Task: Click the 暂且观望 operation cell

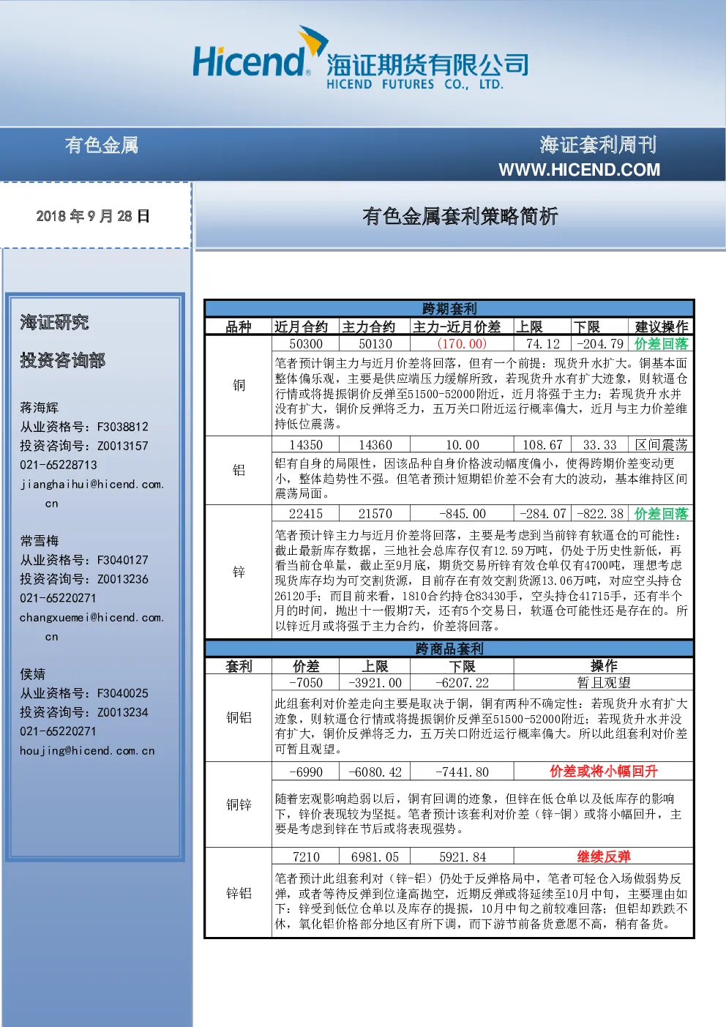Action: point(604,683)
